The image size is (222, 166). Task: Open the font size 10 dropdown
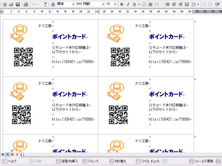coord(115,4)
